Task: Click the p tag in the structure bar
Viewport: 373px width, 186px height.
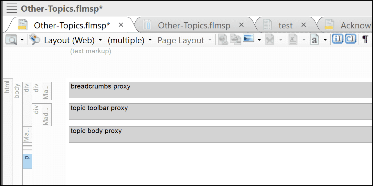Action: (x=27, y=161)
